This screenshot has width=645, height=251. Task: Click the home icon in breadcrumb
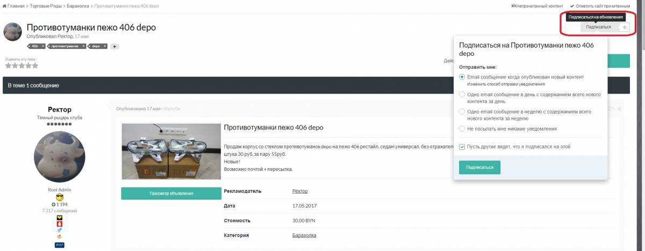(5, 6)
